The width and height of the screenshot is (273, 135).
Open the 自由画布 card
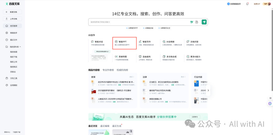[148, 58]
